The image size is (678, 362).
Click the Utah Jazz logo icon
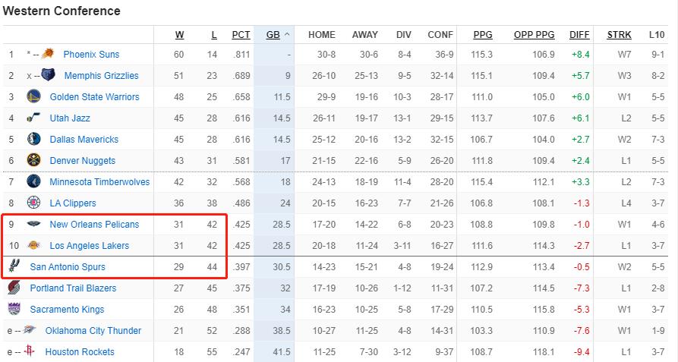(33, 118)
